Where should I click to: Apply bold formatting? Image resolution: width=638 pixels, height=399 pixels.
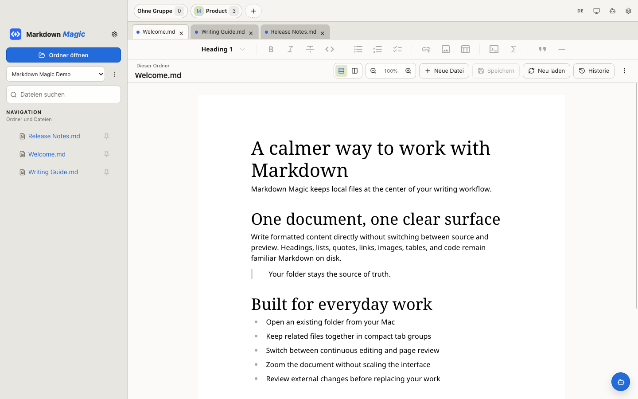pyautogui.click(x=271, y=49)
